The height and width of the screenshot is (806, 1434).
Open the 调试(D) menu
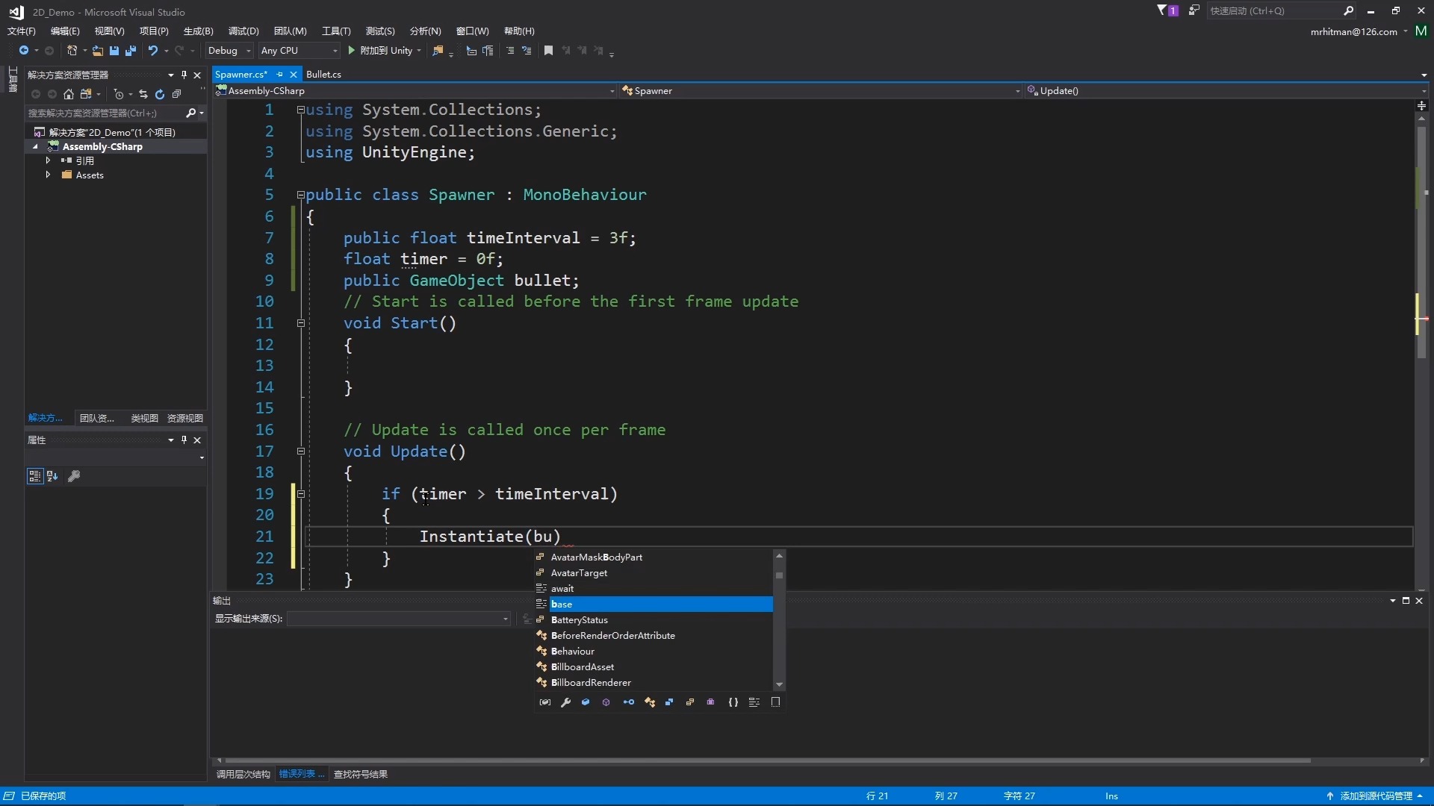pos(243,31)
